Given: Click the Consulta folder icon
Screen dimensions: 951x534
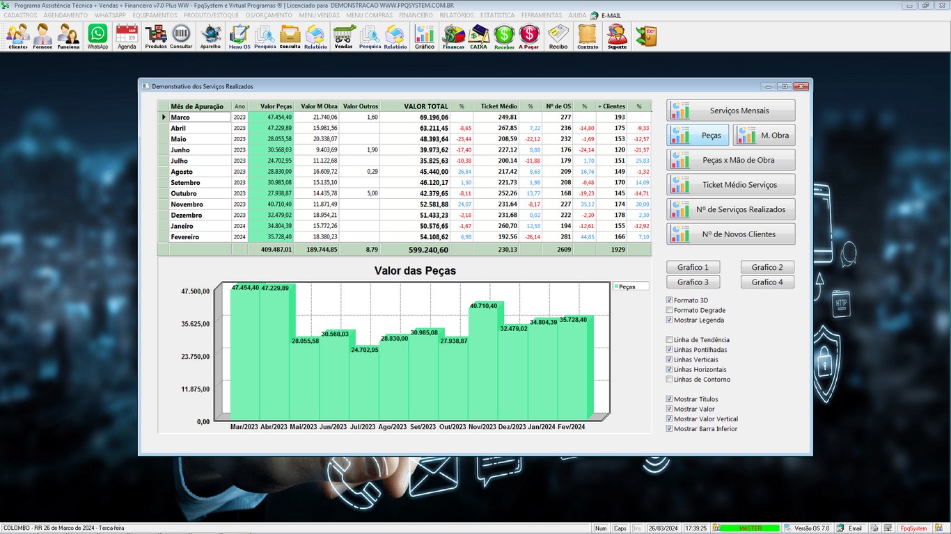Looking at the screenshot, I should (x=290, y=36).
